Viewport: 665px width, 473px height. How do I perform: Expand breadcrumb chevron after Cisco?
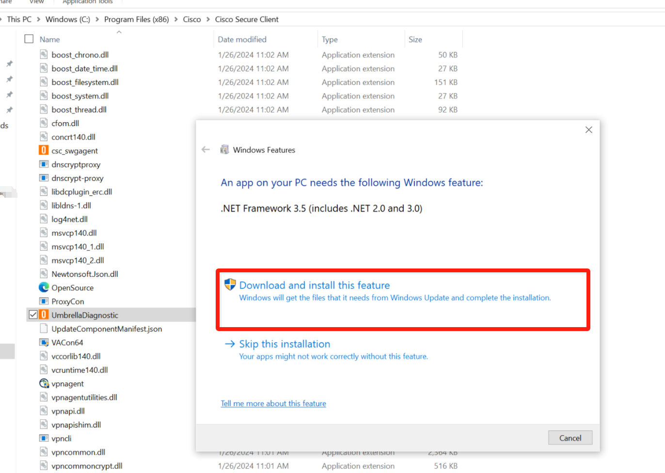208,19
